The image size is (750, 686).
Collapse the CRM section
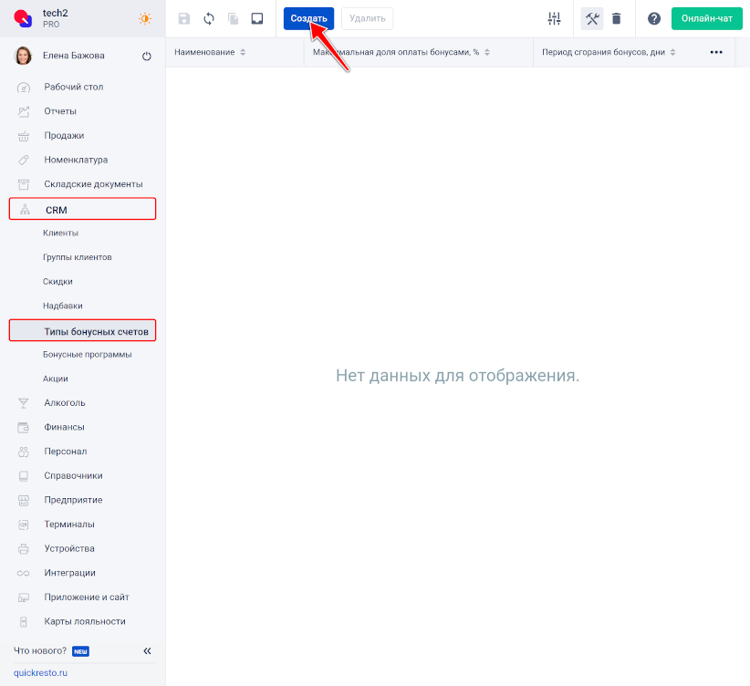coord(83,209)
